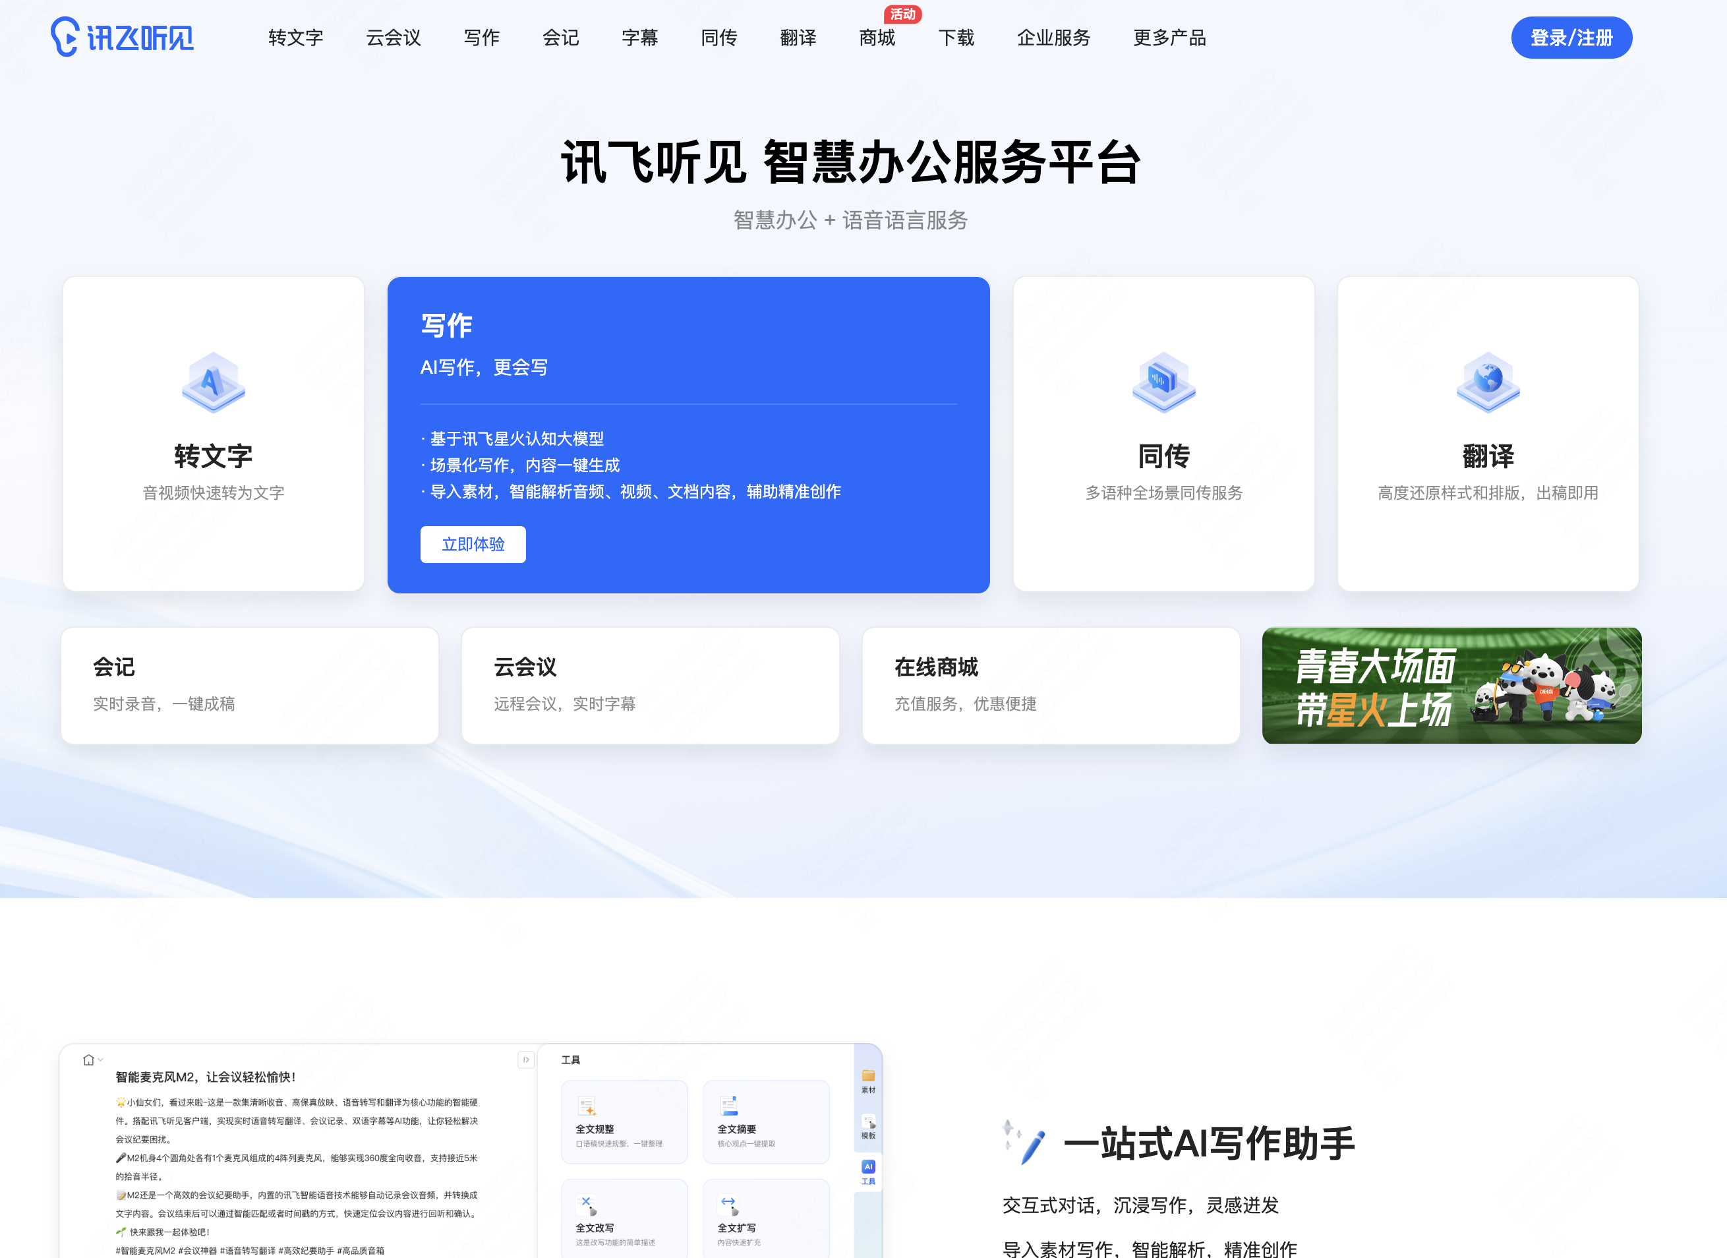Go to 写作 in the top nav

(x=481, y=38)
